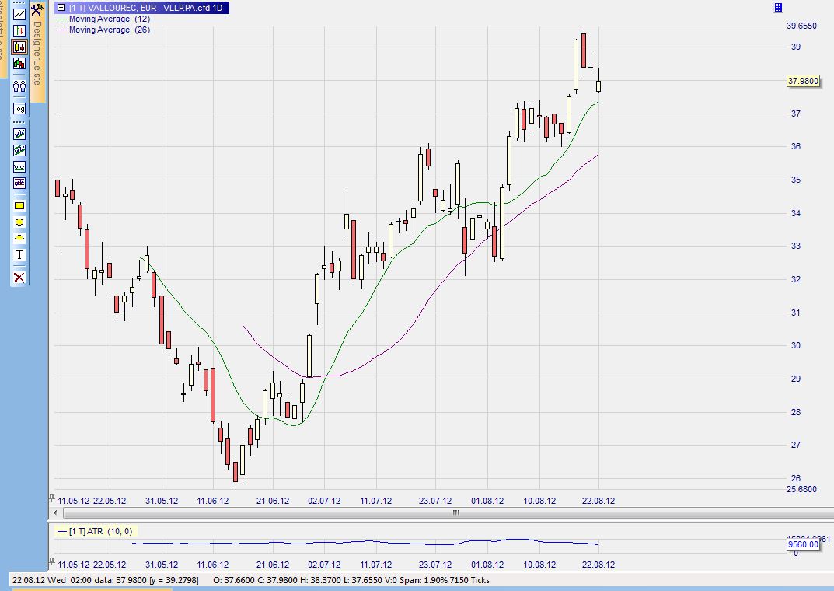Click the 22.08.12 date on main axis
Screen dimensions: 834x591
[598, 501]
